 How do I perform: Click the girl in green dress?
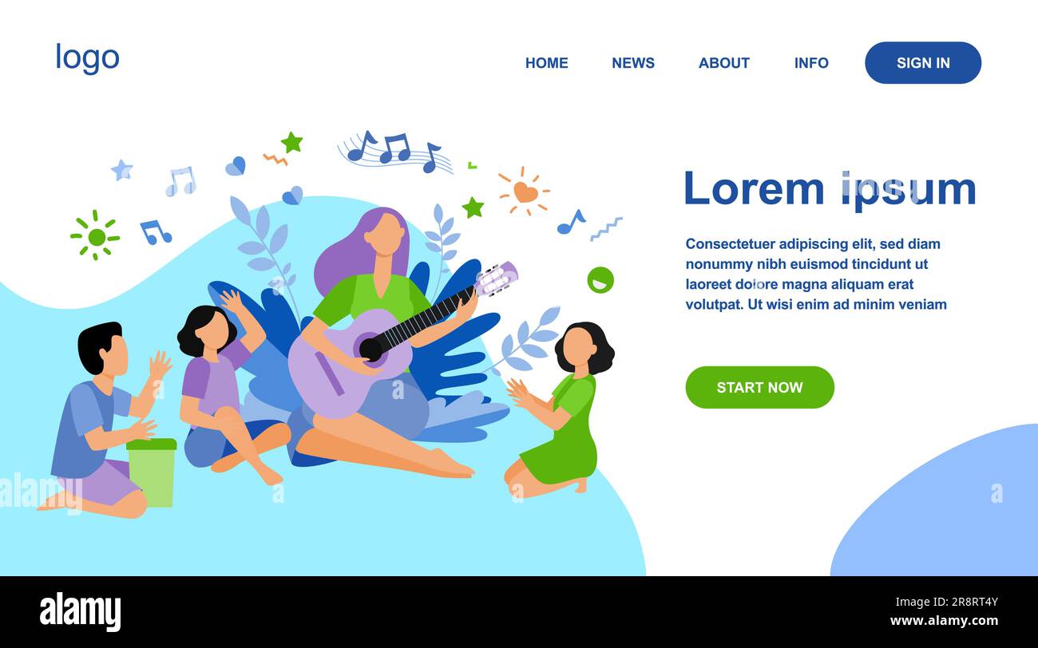(x=559, y=409)
